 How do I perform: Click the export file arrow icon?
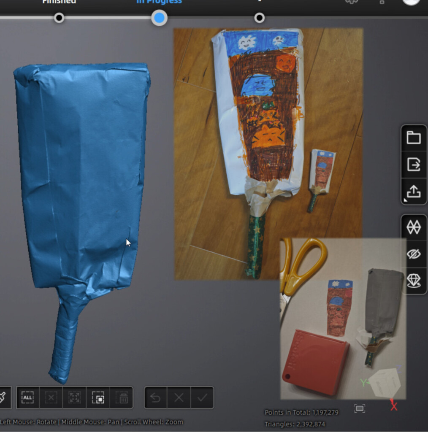pos(413,165)
